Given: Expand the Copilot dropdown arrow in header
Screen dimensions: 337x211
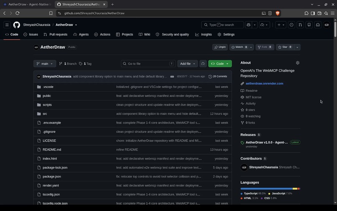Looking at the screenshot, I should [255, 25].
